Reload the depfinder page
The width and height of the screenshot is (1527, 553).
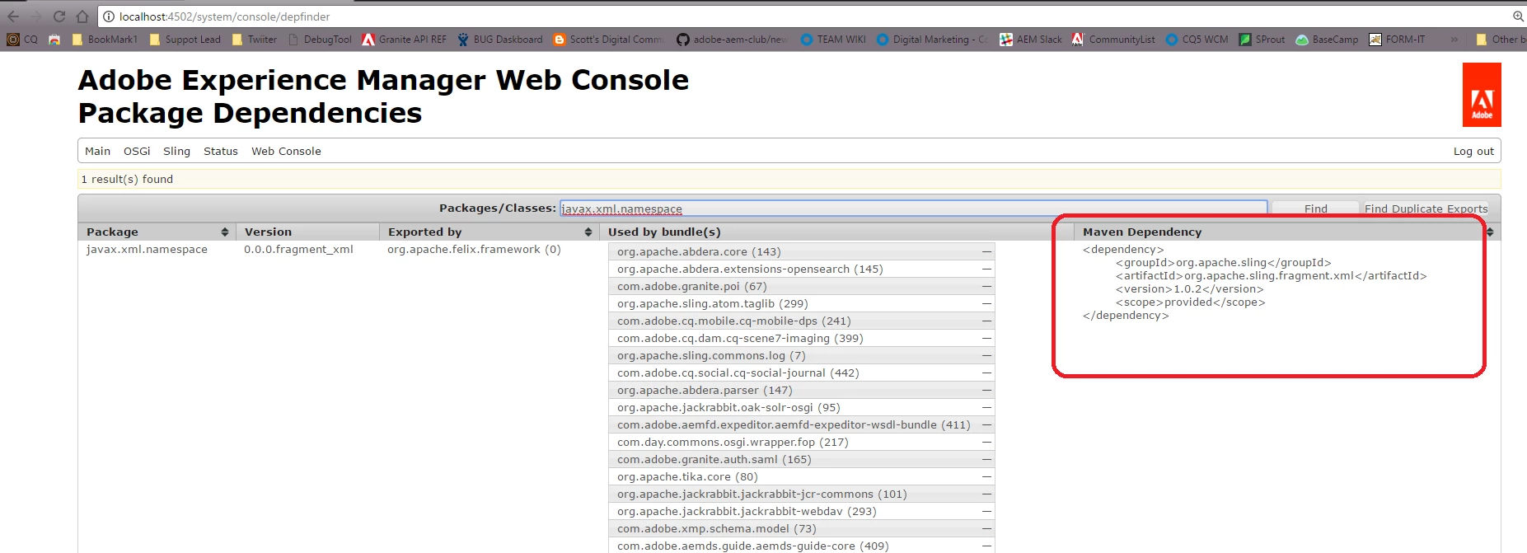(59, 16)
